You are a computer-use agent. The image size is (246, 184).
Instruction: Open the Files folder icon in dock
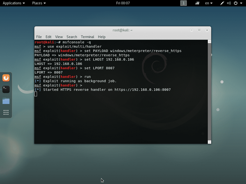pos(6,101)
